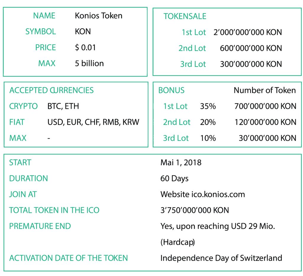Click the $ 0.01 price value
The width and height of the screenshot is (303, 276).
(x=86, y=48)
